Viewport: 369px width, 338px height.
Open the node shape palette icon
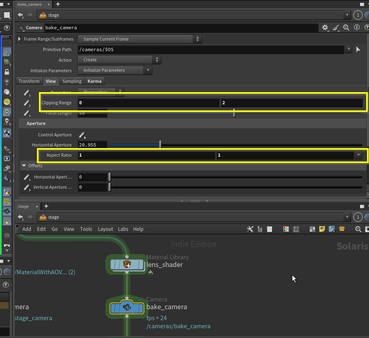coord(296,229)
